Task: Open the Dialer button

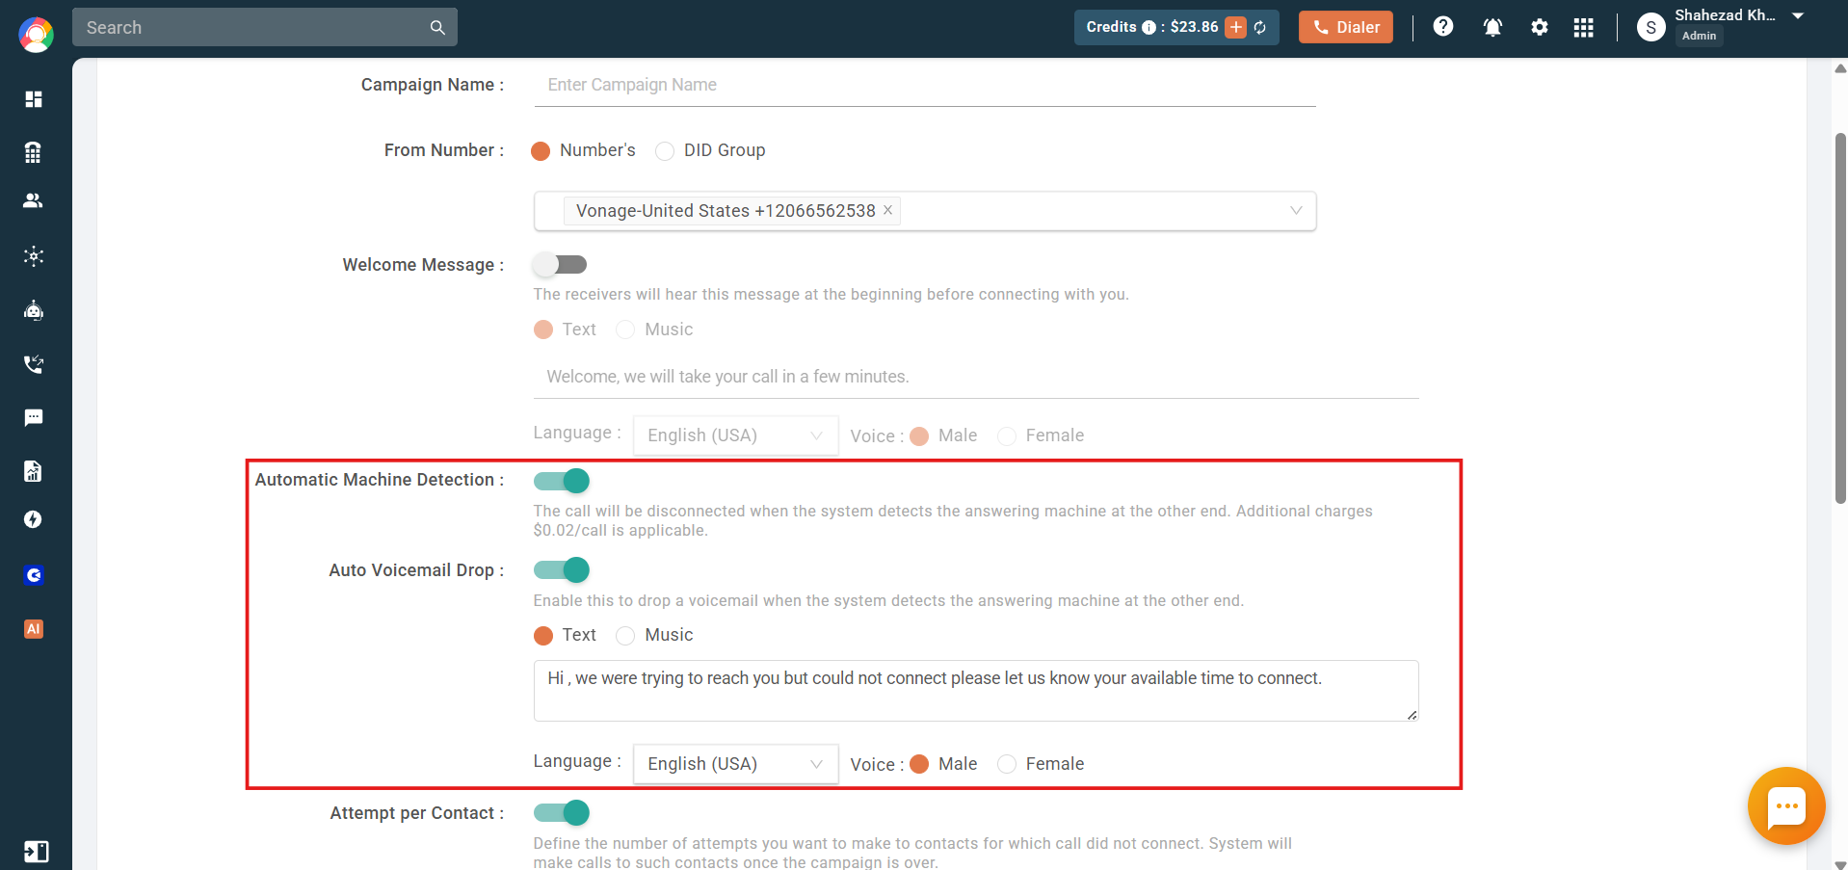Action: [x=1345, y=27]
